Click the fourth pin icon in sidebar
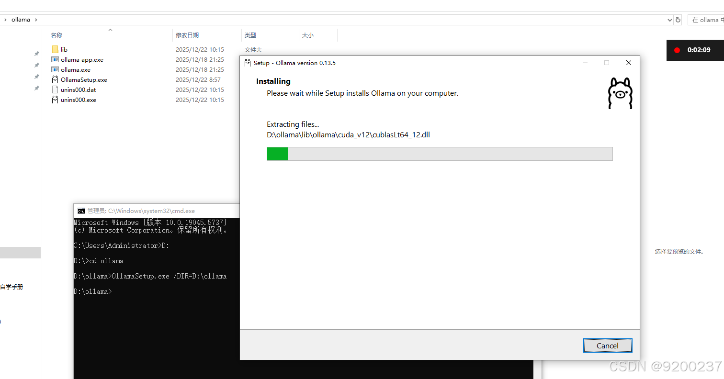 tap(36, 88)
